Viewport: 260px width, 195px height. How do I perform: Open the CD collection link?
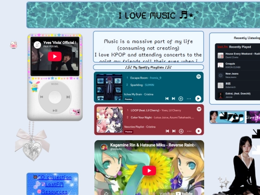54,177
